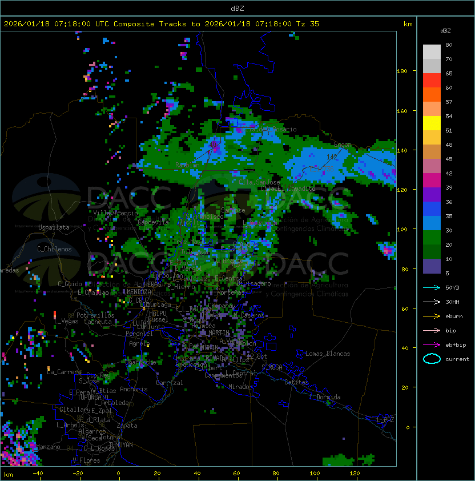Screen dimensions: 475x481
Task: Click the 'Lomas_Blancas' map label
Action: [328, 354]
